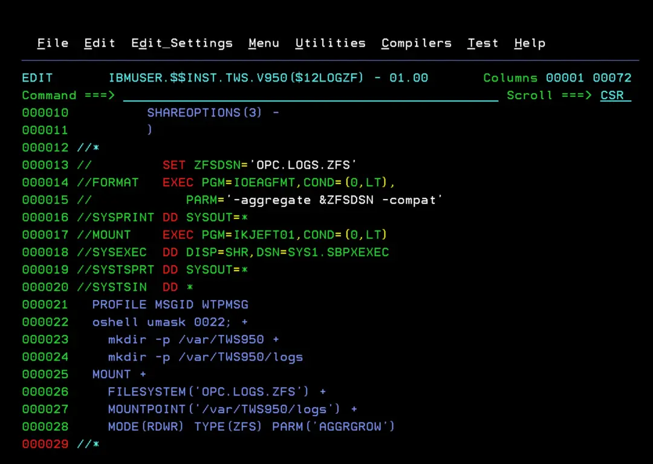Click line number 000019
The image size is (653, 464).
(45, 270)
